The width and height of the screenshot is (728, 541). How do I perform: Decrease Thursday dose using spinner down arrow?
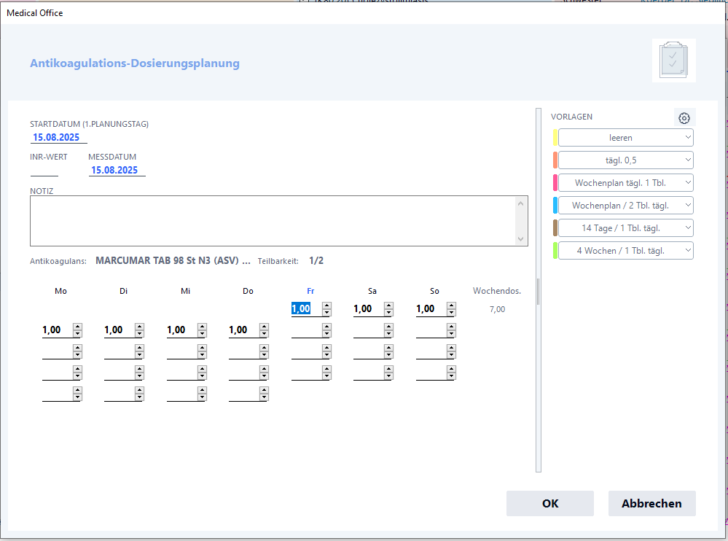point(265,334)
